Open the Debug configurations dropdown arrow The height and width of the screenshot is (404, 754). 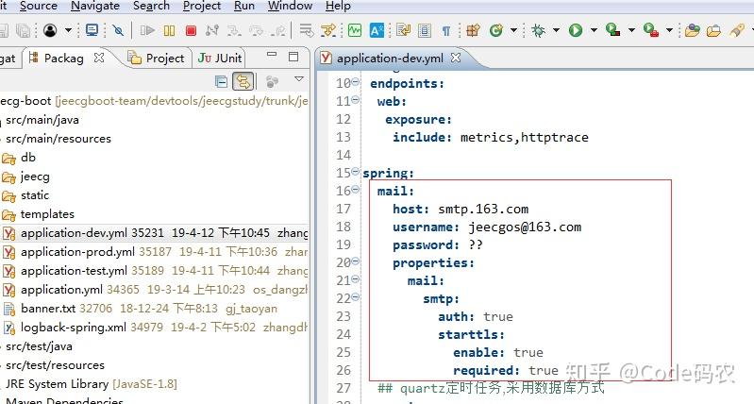click(557, 30)
